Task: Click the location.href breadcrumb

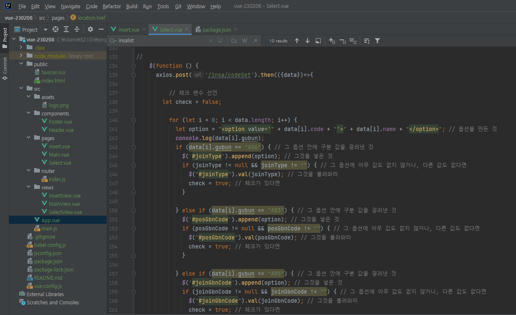Action: (91, 18)
